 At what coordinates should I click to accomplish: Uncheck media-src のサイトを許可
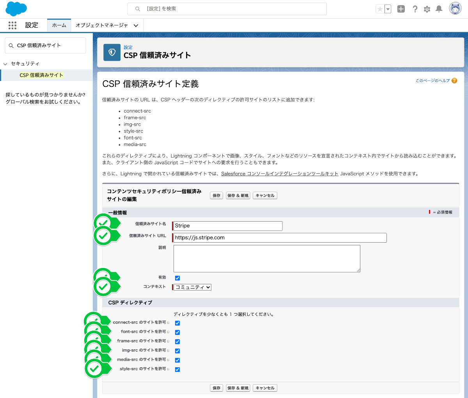177,360
